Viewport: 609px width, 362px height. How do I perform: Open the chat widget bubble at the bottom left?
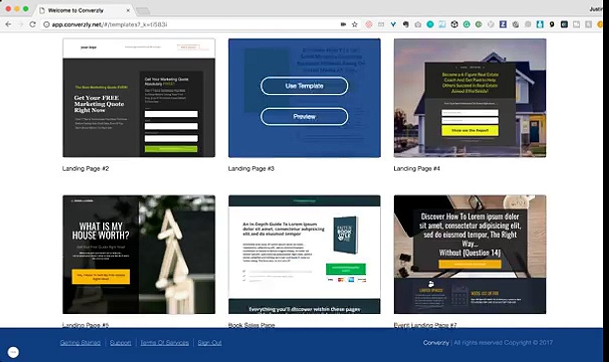(x=13, y=352)
